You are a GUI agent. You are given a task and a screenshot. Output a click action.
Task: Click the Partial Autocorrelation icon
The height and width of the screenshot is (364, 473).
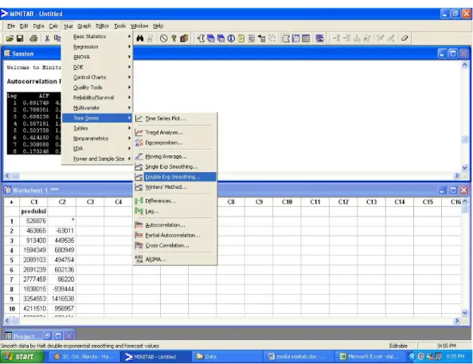139,235
